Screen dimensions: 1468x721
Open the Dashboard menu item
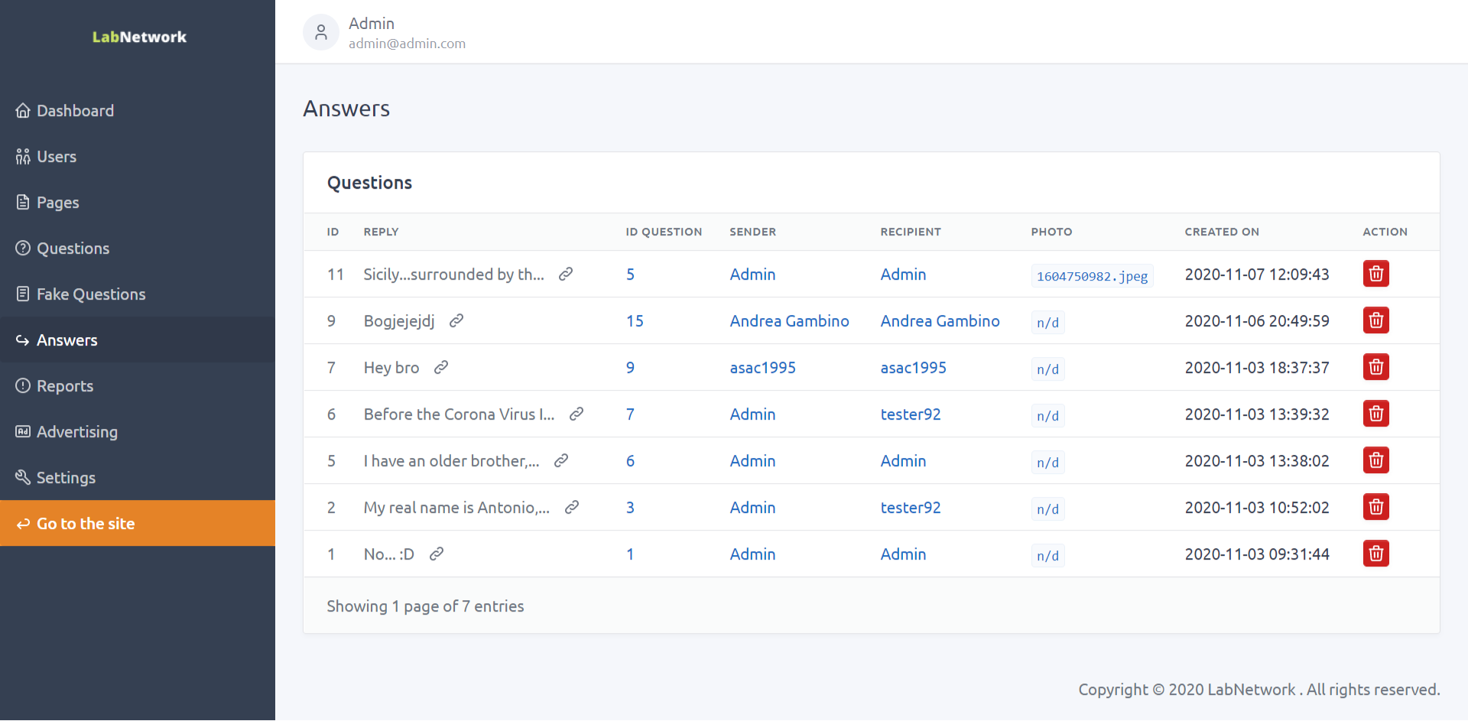pyautogui.click(x=75, y=111)
